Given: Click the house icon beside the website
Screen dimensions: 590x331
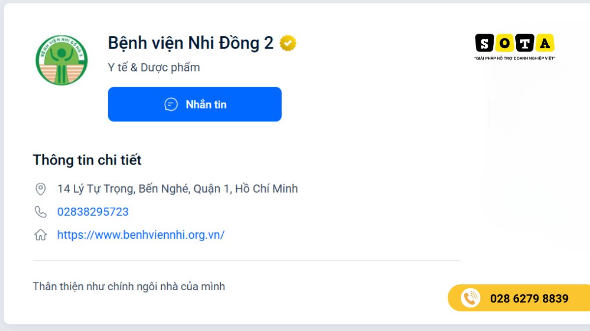Looking at the screenshot, I should click(x=40, y=235).
